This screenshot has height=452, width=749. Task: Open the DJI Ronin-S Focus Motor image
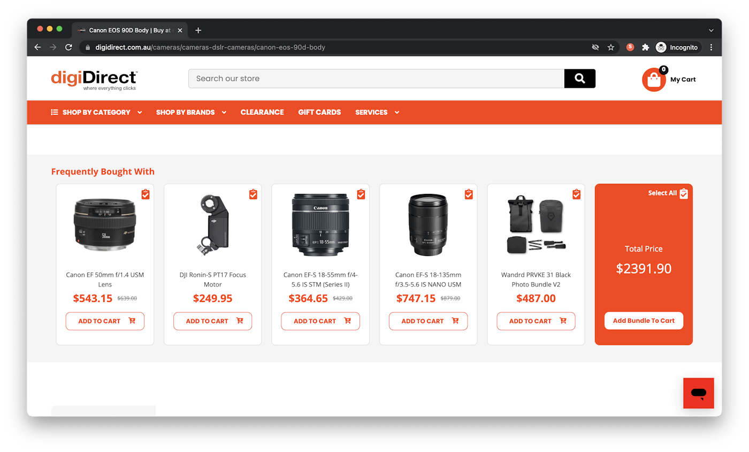213,224
